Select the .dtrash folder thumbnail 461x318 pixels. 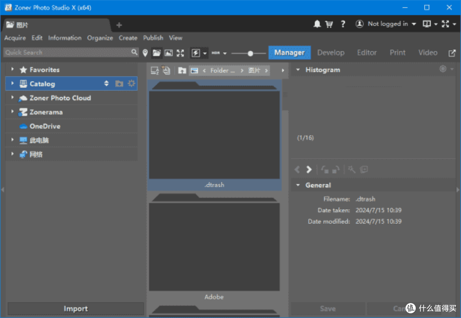[x=214, y=135]
